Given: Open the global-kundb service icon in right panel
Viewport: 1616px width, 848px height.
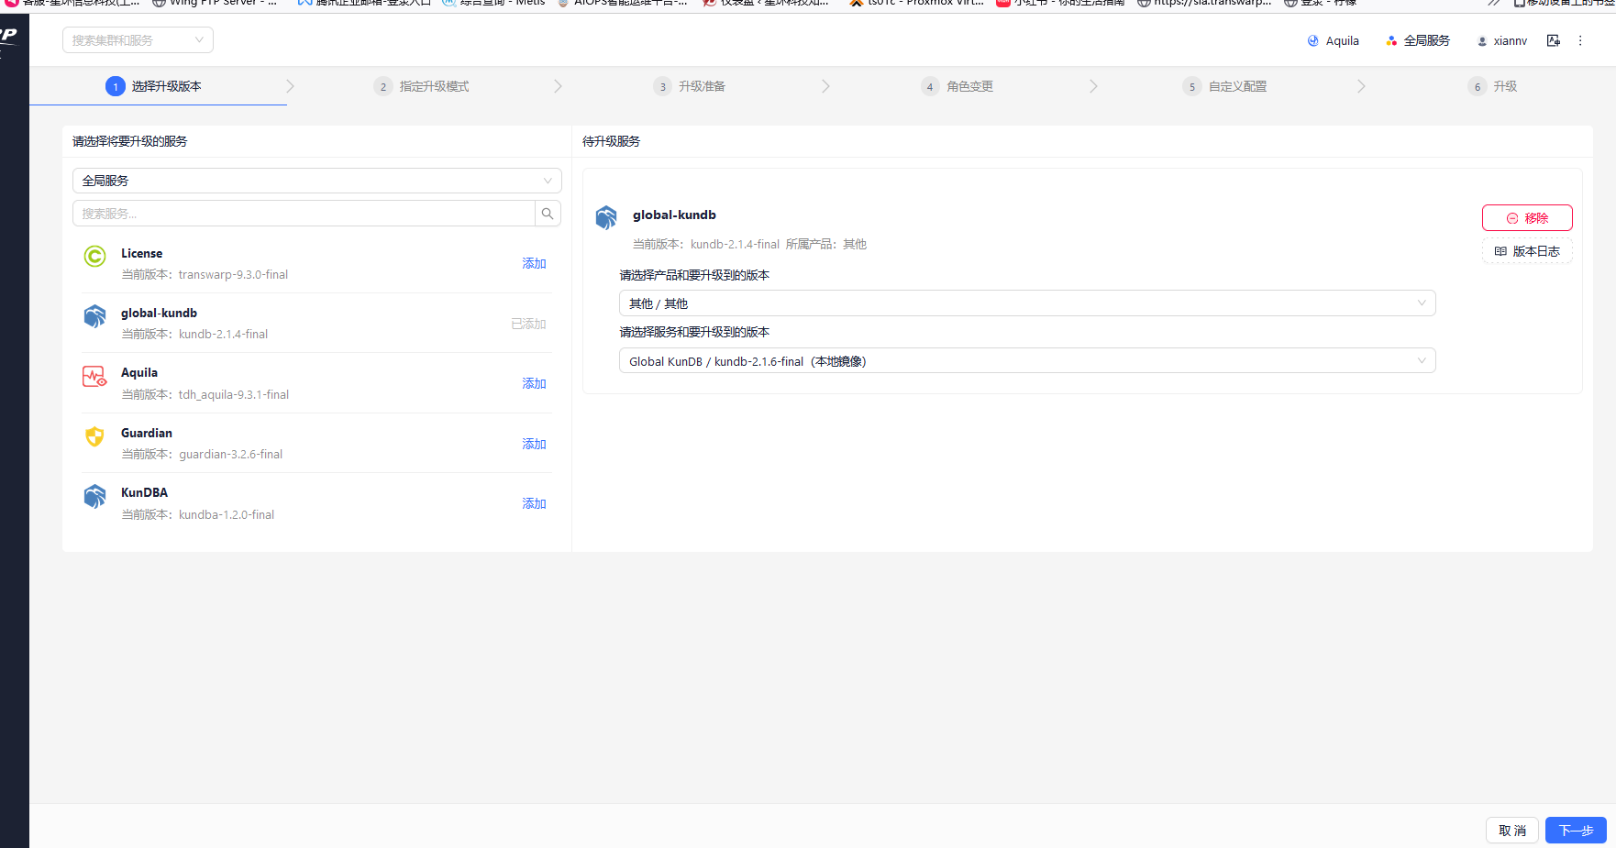Looking at the screenshot, I should [x=606, y=217].
